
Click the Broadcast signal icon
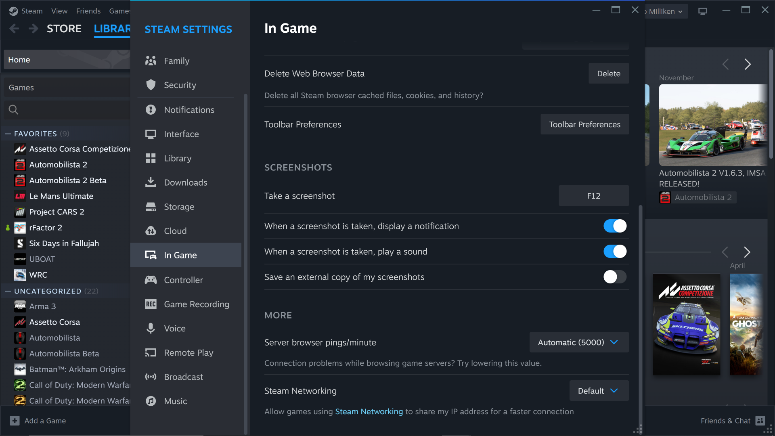click(x=151, y=377)
